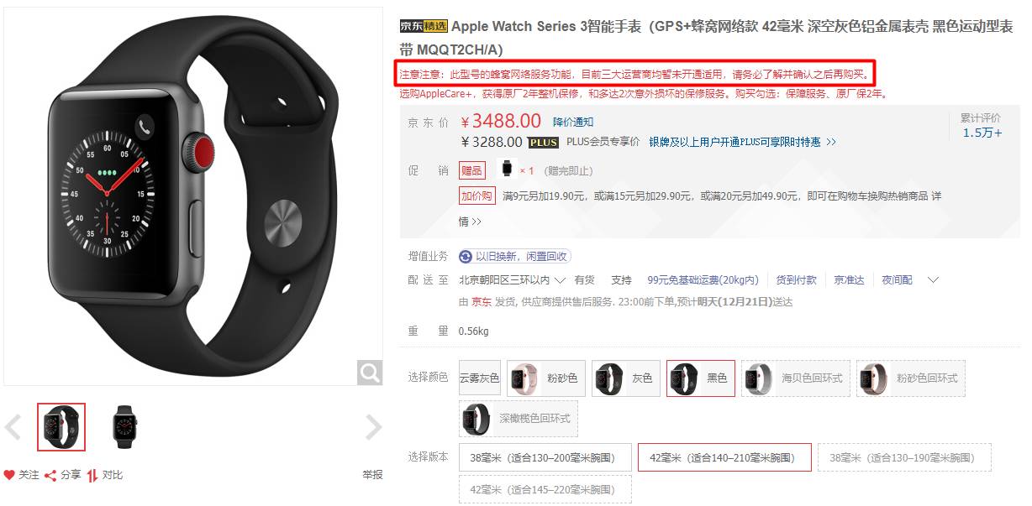1032x506 pixels.
Task: Choose the 深橄榄色回环式 color
Action: pos(518,418)
